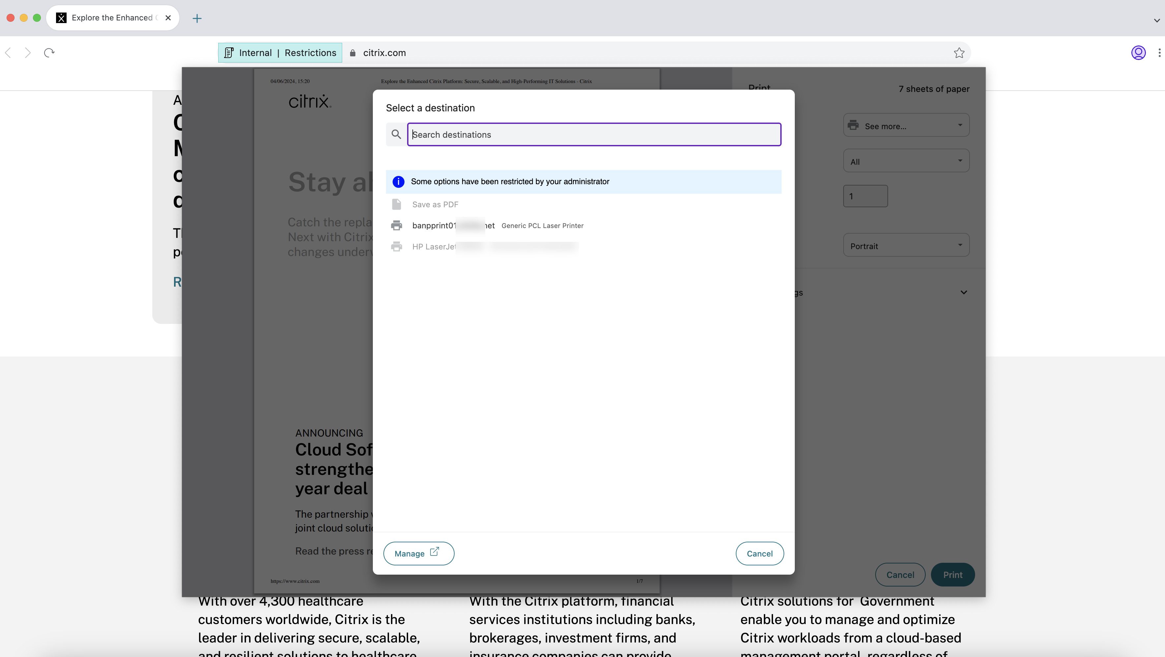The height and width of the screenshot is (657, 1165).
Task: Click the browser back navigation arrow icon
Action: 8,53
